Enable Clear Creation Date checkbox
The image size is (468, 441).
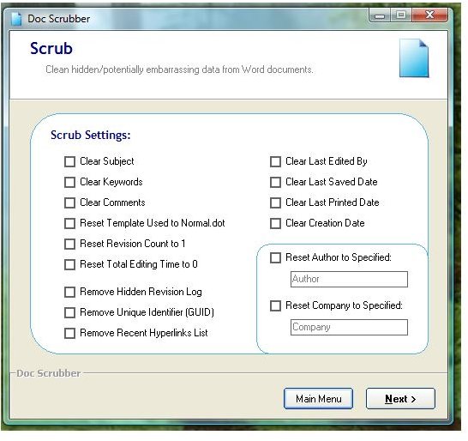click(x=275, y=223)
